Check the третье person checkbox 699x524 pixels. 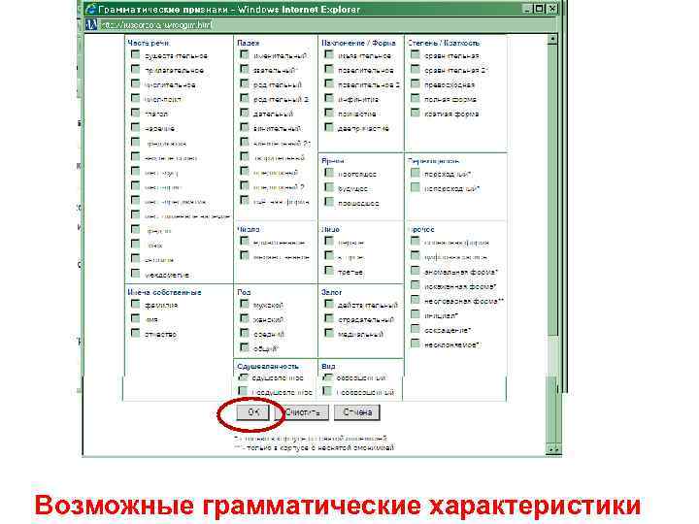329,271
